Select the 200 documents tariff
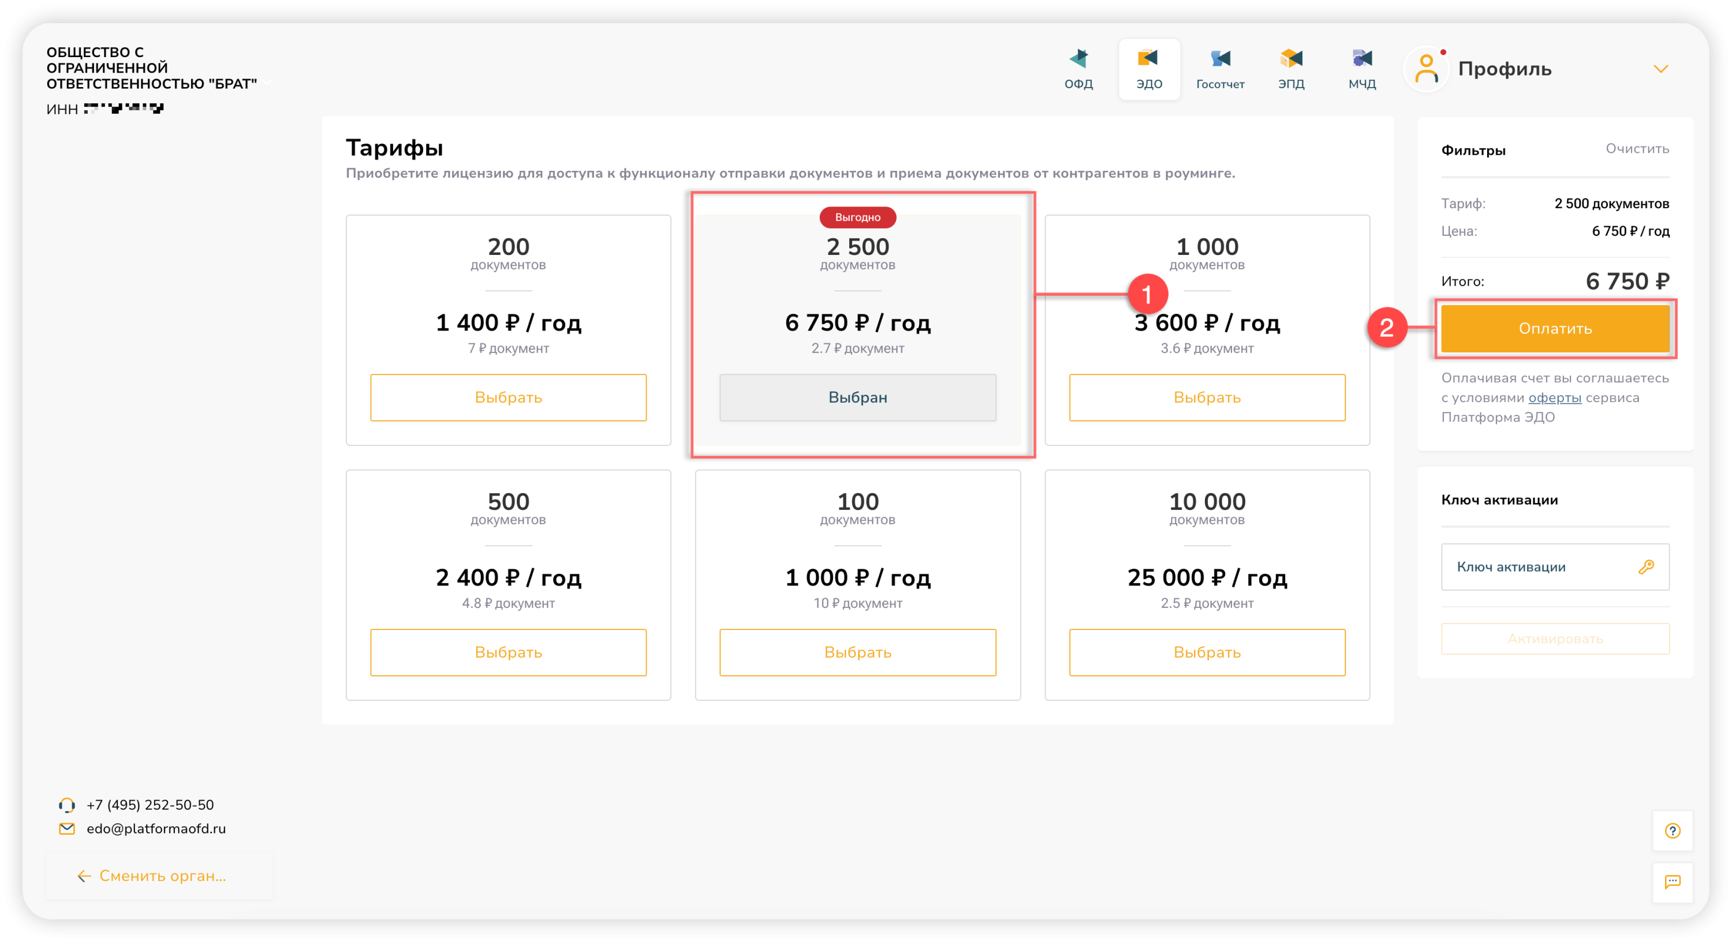The image size is (1732, 942). click(507, 397)
